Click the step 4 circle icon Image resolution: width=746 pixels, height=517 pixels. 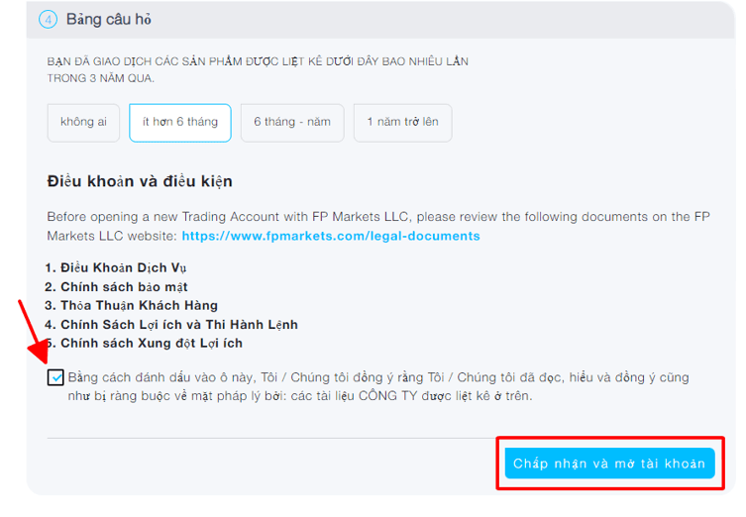49,20
